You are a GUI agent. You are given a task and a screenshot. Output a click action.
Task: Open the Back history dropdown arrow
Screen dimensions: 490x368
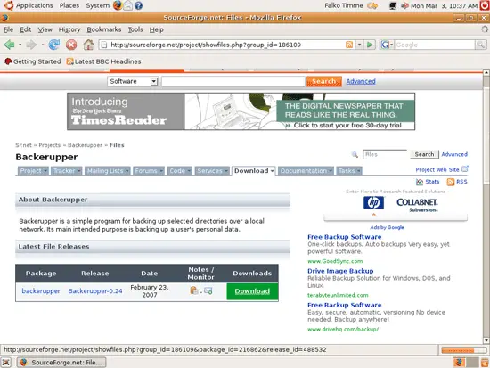[x=20, y=45]
